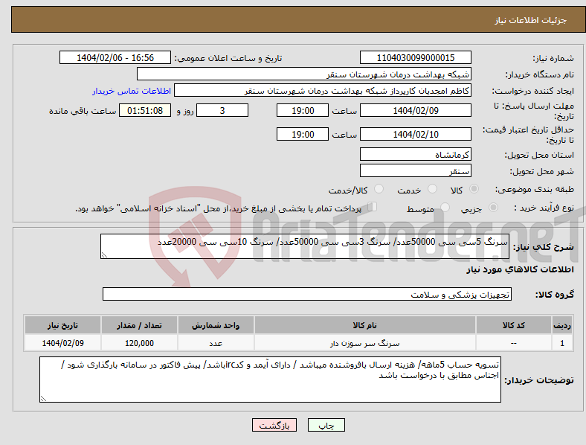Click the remaining time field 01:51:08
Image resolution: width=586 pixels, height=445 pixels.
[x=145, y=110]
